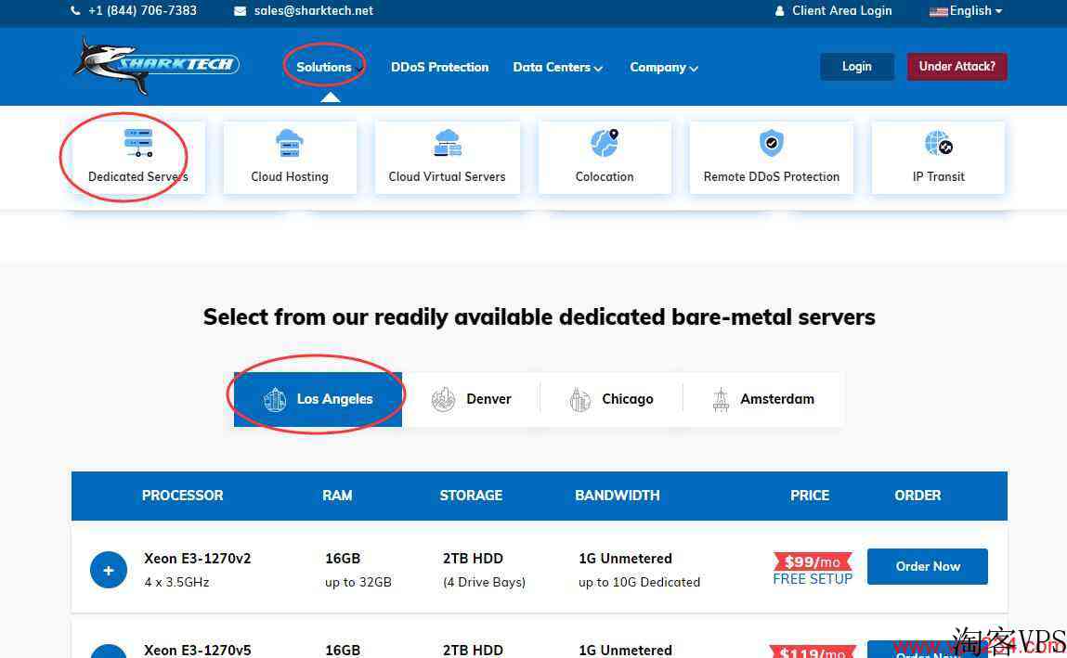Click the 4 x 3.5GHz text

176,582
